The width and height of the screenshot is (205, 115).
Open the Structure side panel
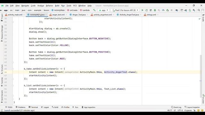[x=2, y=69]
